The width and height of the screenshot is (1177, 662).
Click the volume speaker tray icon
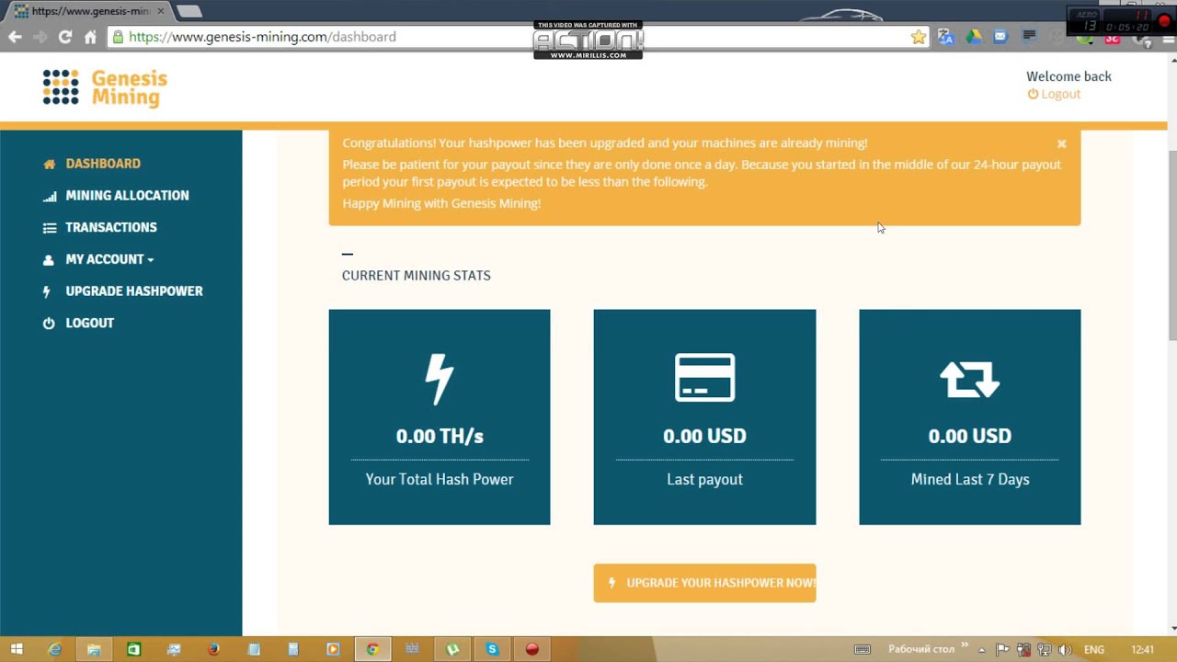tap(1065, 649)
